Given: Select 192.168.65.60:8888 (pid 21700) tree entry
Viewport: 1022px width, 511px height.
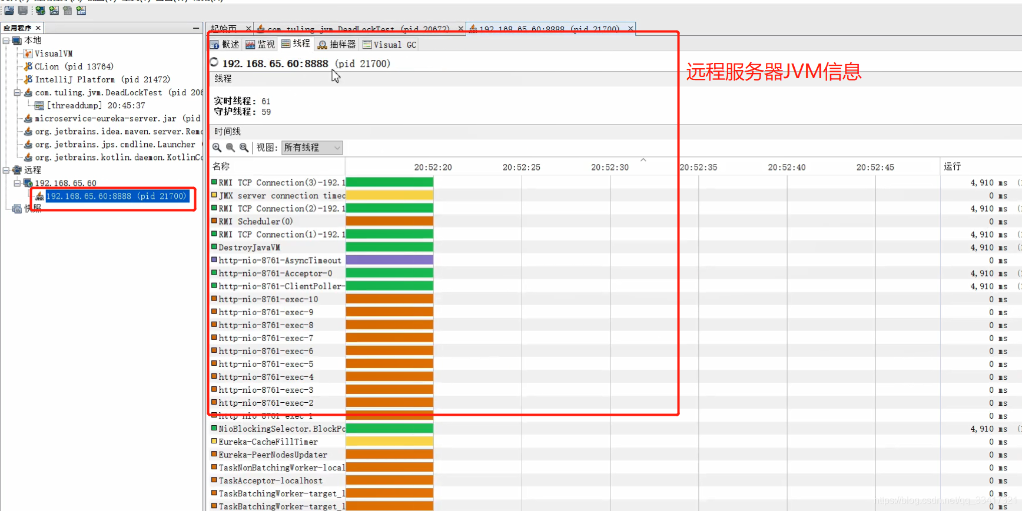Looking at the screenshot, I should tap(118, 196).
